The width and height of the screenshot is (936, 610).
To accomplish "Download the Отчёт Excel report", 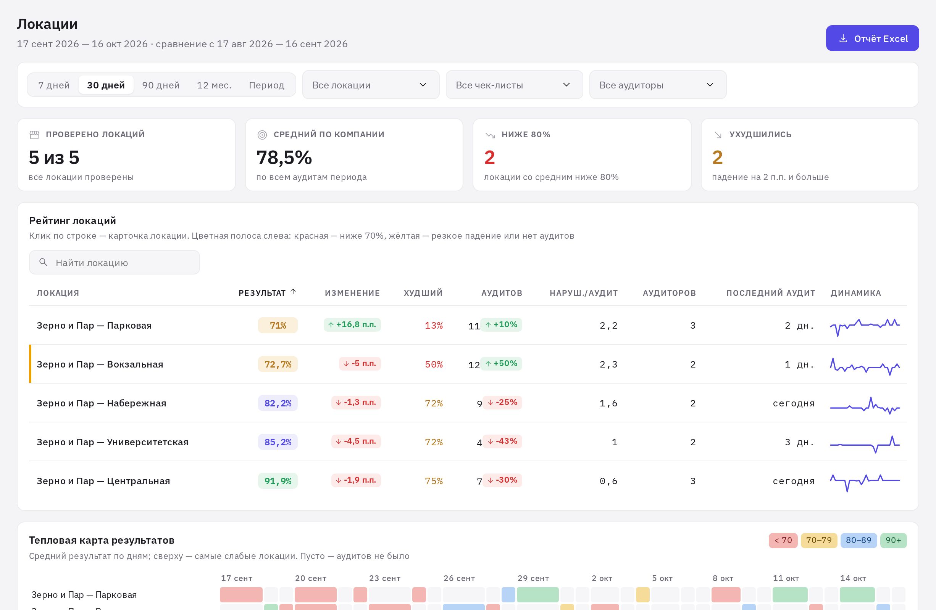I will point(872,38).
